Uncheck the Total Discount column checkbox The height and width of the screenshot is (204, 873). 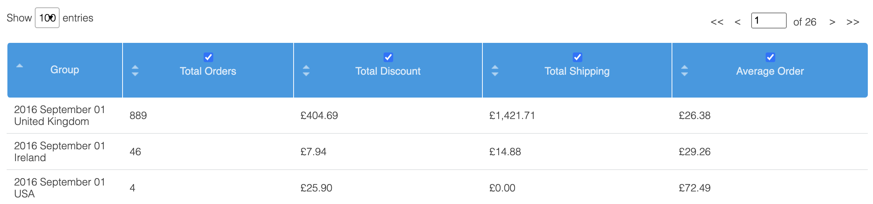pos(388,57)
